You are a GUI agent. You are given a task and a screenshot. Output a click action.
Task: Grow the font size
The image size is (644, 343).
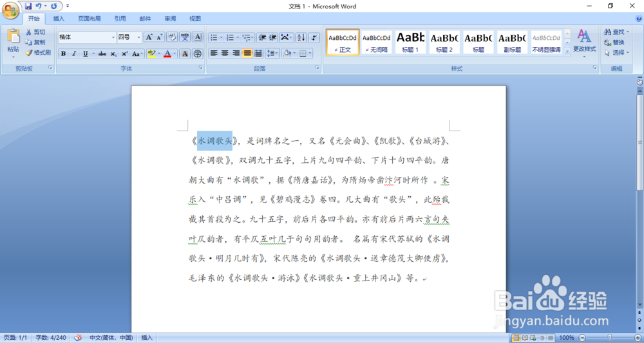pos(149,37)
